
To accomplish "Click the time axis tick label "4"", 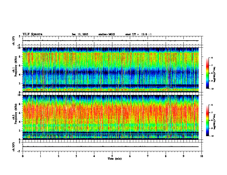I will (94, 156).
